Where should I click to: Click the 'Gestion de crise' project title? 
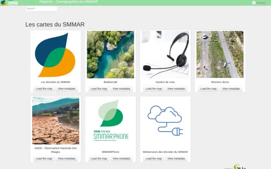(165, 82)
